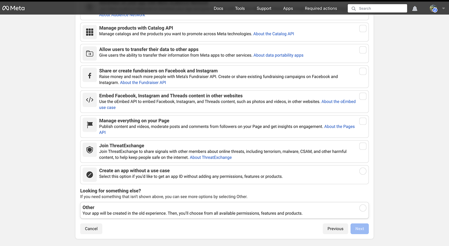Select the Other use case option
The image size is (449, 246).
363,208
